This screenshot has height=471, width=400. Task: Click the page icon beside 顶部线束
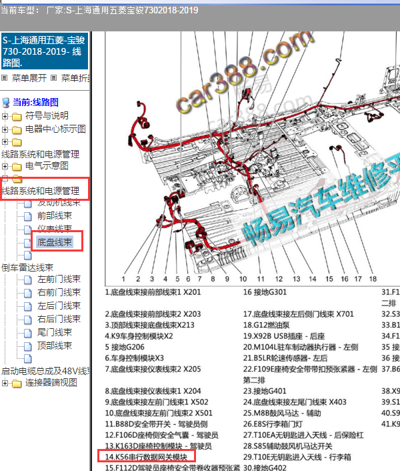click(x=27, y=346)
